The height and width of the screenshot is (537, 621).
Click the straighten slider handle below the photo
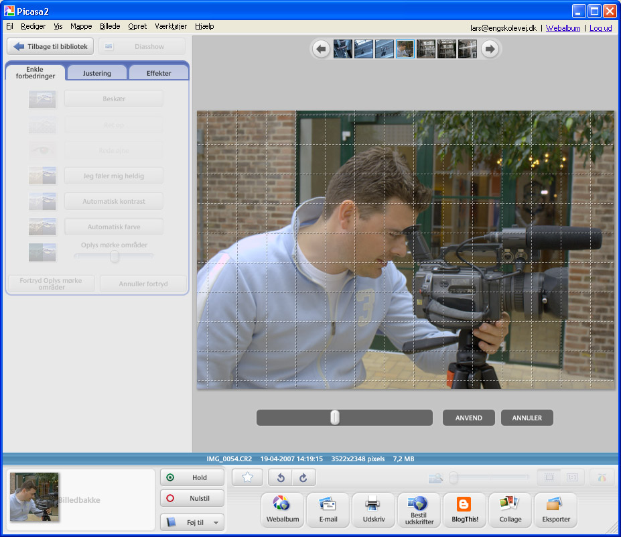coord(335,418)
